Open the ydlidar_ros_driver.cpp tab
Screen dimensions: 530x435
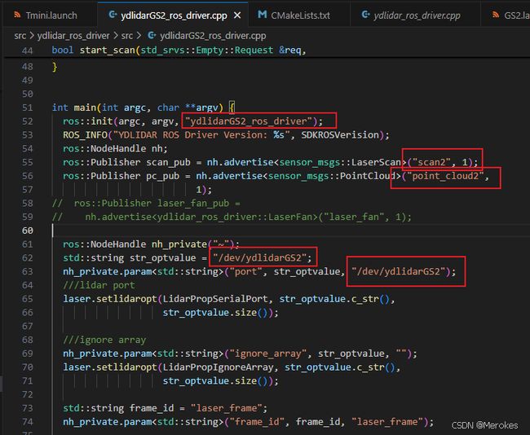[417, 15]
